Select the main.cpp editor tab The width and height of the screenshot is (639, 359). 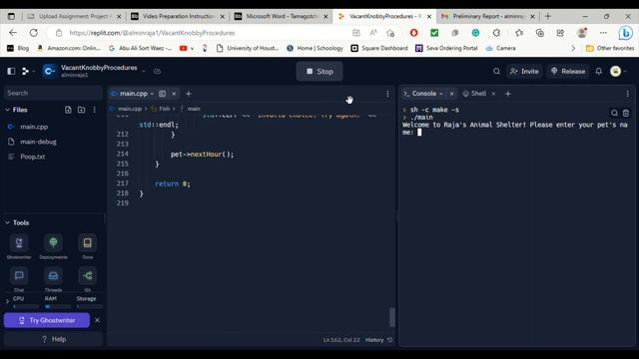[x=133, y=94]
